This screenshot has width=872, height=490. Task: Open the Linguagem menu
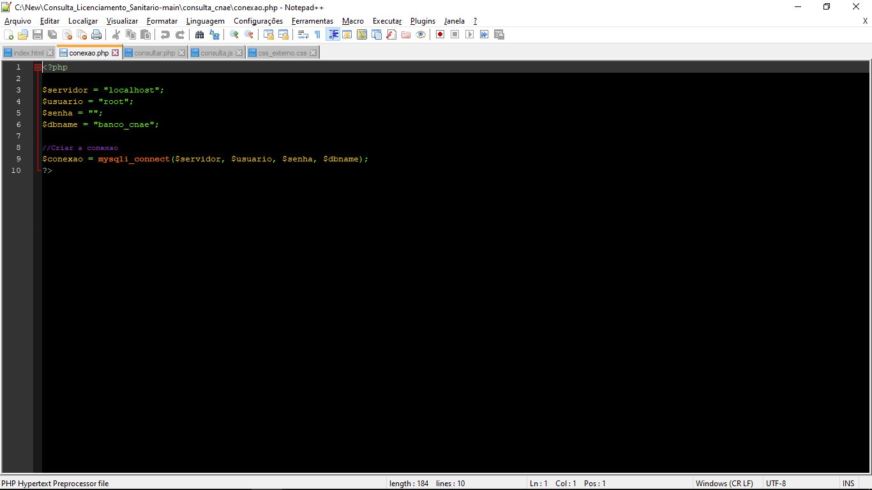point(206,21)
